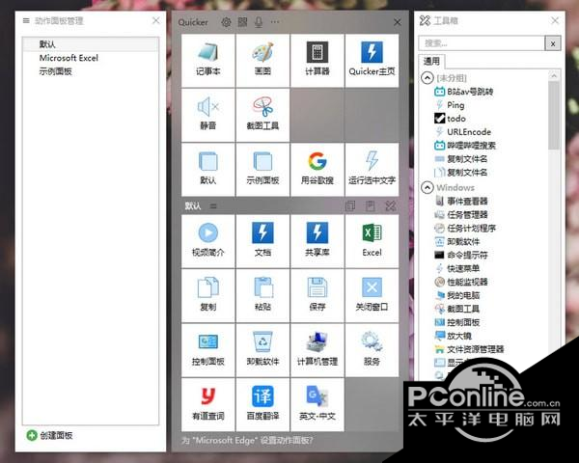Click the 关闭窗口 tile
The height and width of the screenshot is (463, 579).
[372, 296]
